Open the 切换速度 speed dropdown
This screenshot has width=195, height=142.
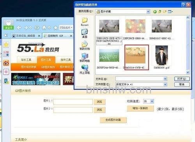pyautogui.click(x=152, y=101)
